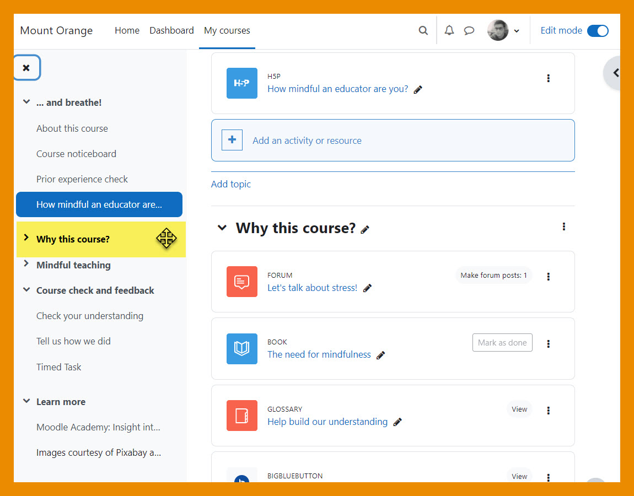Edit title of 'Let's talk about stress!'
634x496 pixels.
(x=368, y=288)
